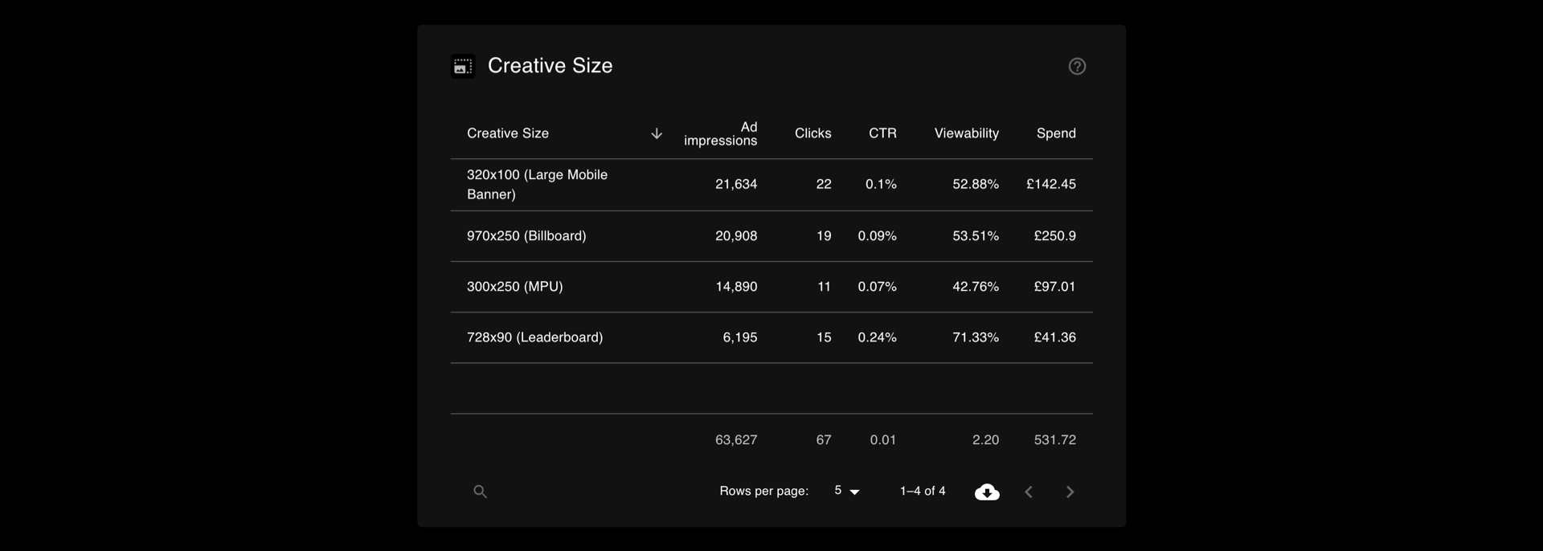Toggle the sort arrow beside Creative Size
The image size is (1543, 551).
click(657, 133)
